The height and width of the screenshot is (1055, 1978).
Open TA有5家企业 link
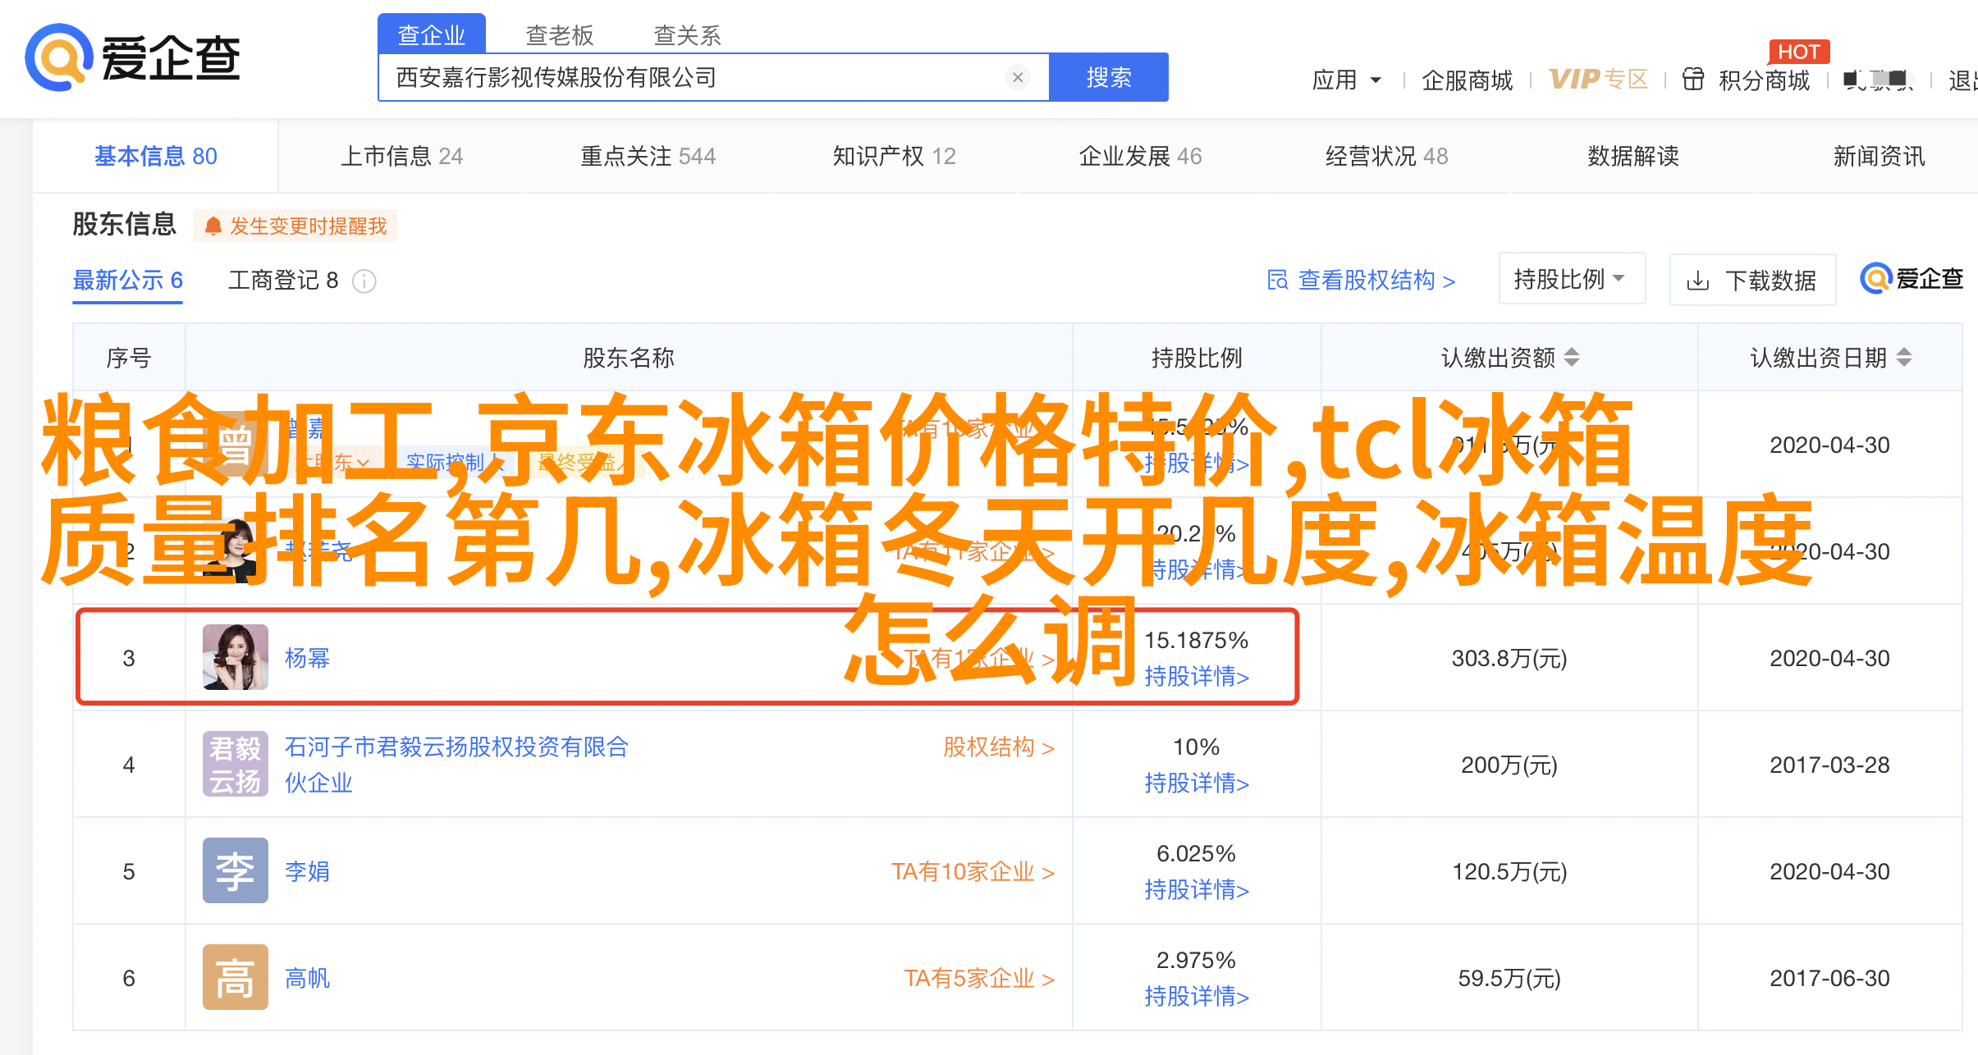[979, 978]
